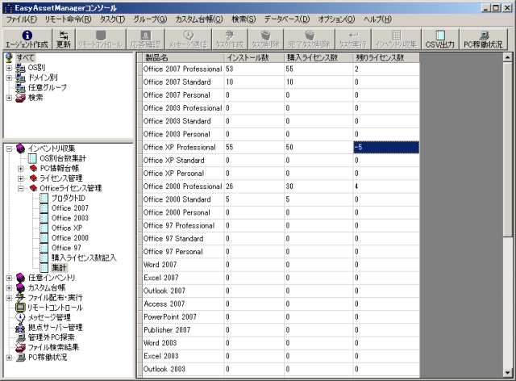Expand the 任意インベントリ node
This screenshot has width=516, height=381.
coord(9,278)
